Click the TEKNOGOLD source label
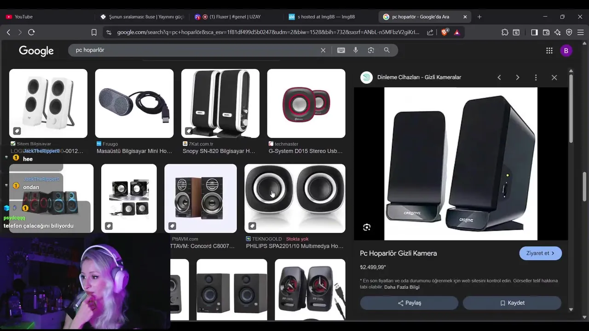Viewport: 589px width, 331px height. pyautogui.click(x=267, y=239)
